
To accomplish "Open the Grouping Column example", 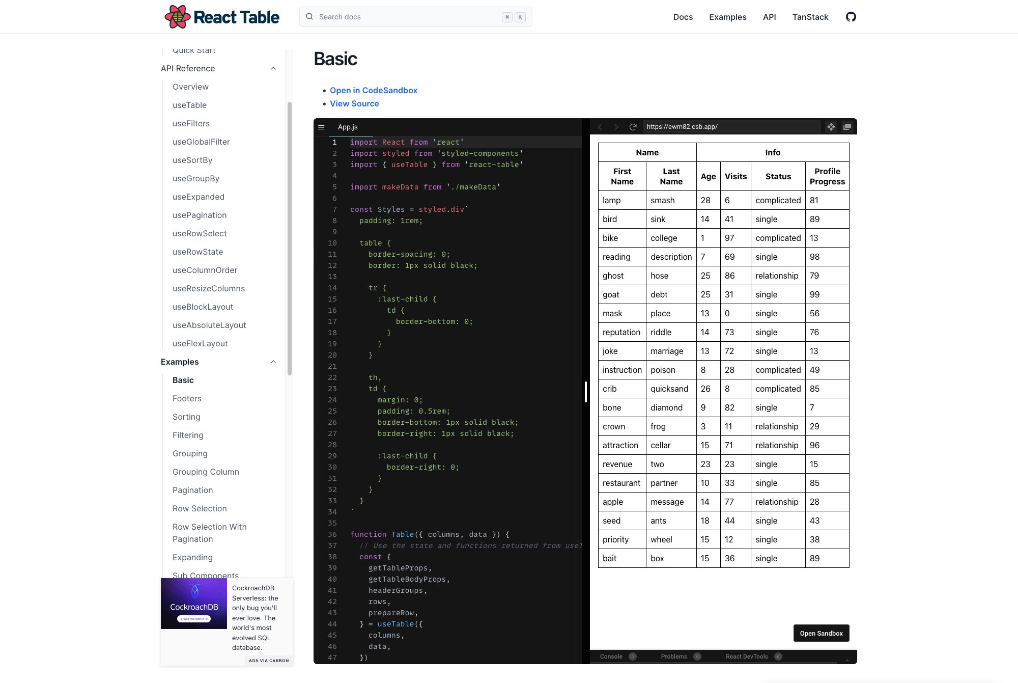I will [x=206, y=472].
